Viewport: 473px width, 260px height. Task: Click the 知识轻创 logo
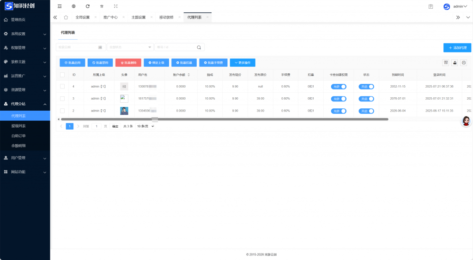(x=20, y=6)
